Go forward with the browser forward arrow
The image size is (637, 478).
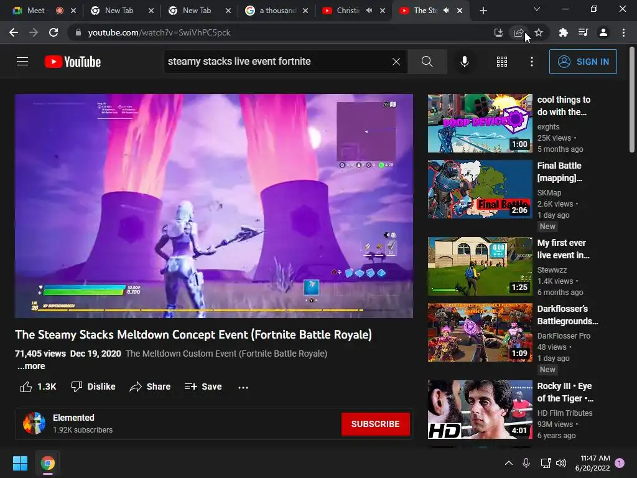click(x=34, y=32)
